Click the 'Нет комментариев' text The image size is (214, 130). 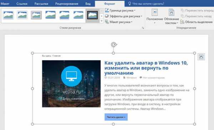click(x=154, y=78)
